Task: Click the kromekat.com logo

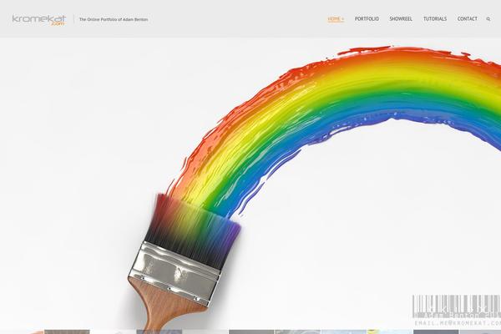Action: coord(39,20)
